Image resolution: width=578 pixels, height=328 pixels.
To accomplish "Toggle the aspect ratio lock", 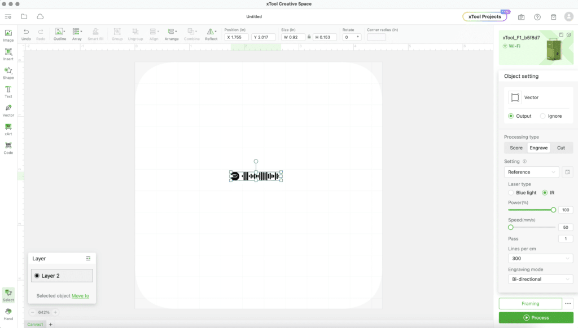I will 309,37.
